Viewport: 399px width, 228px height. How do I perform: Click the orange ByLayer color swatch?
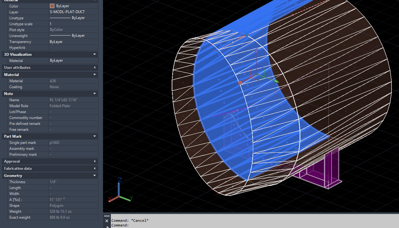click(x=52, y=6)
